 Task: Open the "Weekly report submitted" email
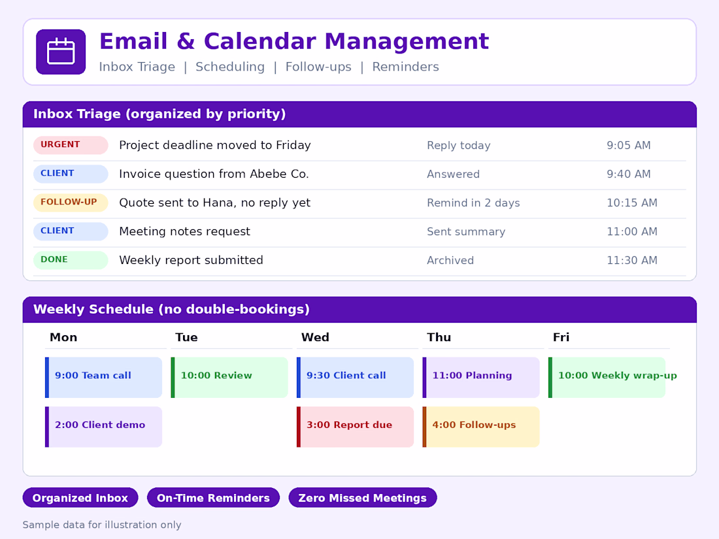[x=192, y=260]
